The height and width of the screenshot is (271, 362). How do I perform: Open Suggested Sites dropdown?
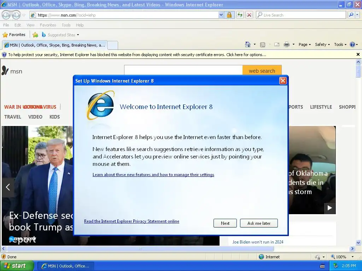click(x=60, y=35)
